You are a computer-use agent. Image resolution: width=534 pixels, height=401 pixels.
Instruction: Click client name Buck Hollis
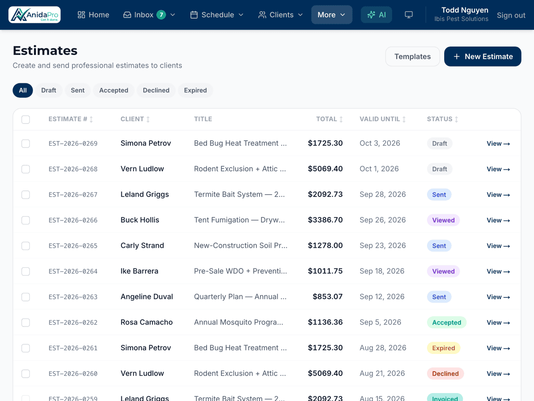pos(140,220)
